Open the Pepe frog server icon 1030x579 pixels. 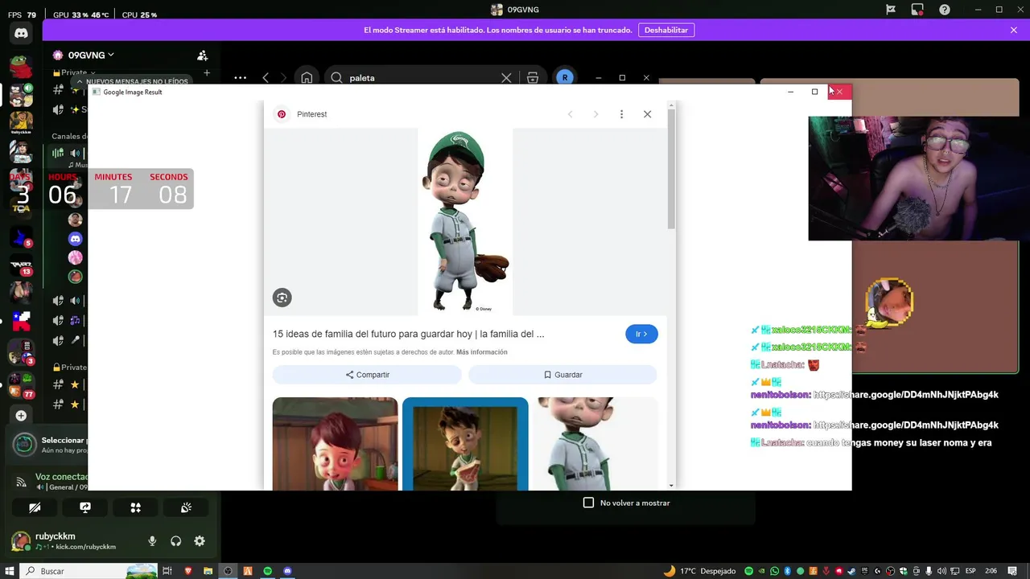(x=21, y=65)
